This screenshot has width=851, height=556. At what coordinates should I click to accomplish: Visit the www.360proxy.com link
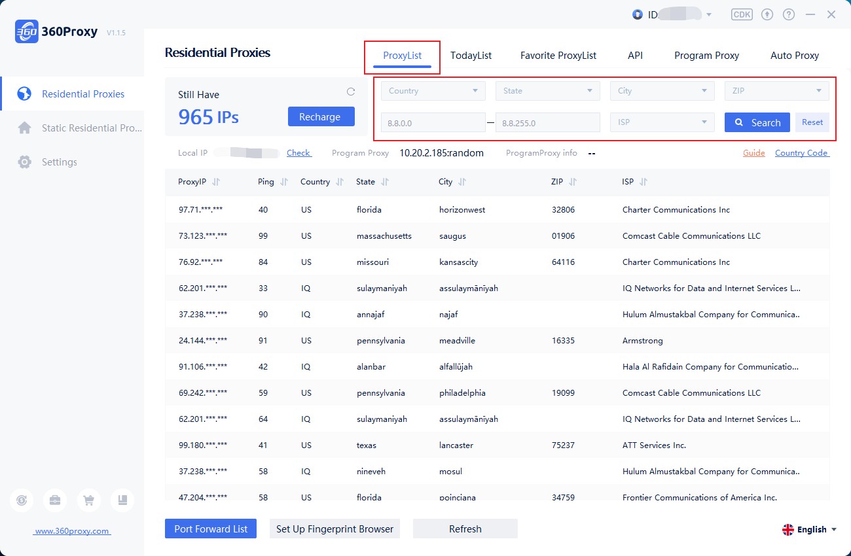[72, 531]
